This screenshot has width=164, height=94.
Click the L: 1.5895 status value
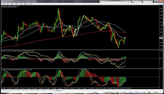pyautogui.click(x=130, y=92)
